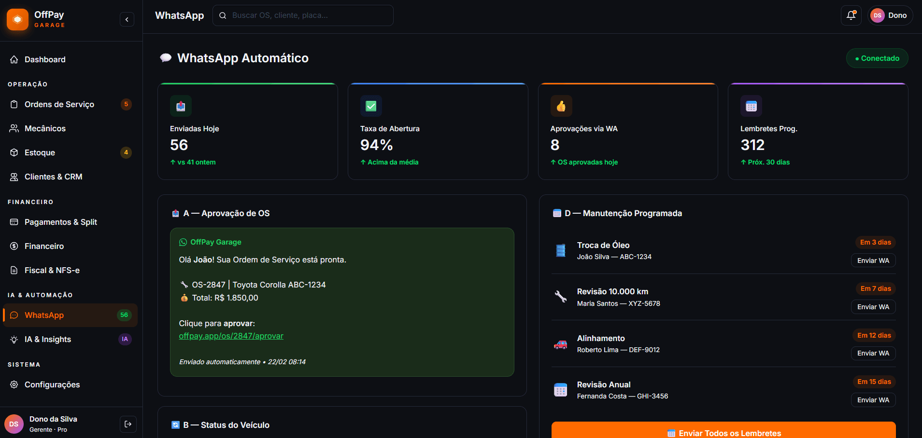This screenshot has width=922, height=438.
Task: Focus the Buscar OS, cliente, placa search field
Action: [309, 15]
